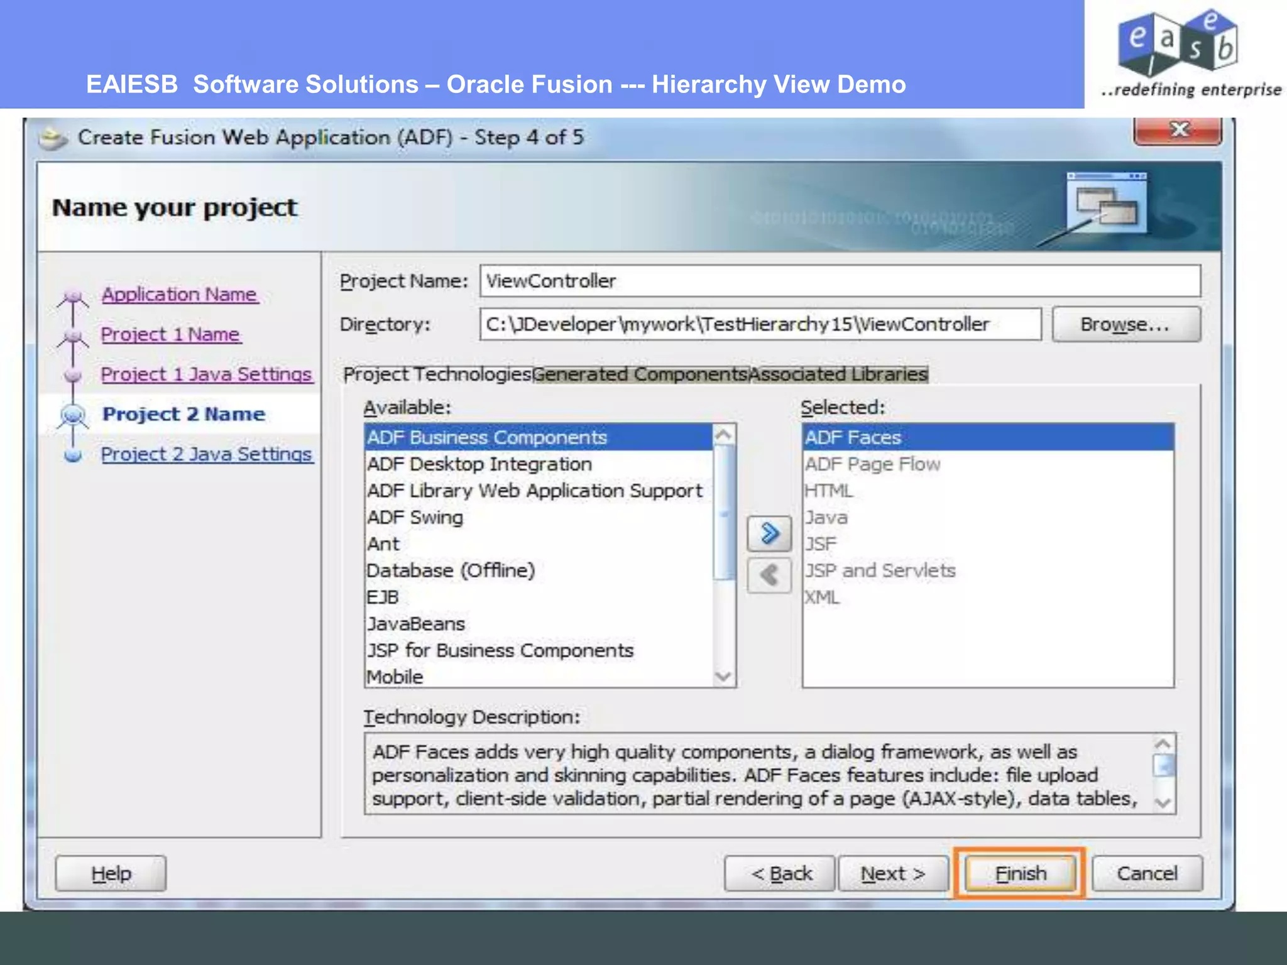Open the Project 2 Java Settings step
The height and width of the screenshot is (965, 1287).
click(x=207, y=454)
